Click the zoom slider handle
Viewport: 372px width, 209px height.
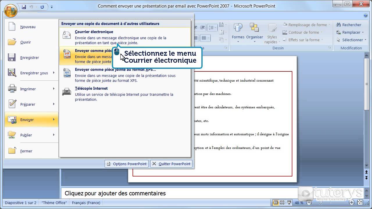pos(321,203)
